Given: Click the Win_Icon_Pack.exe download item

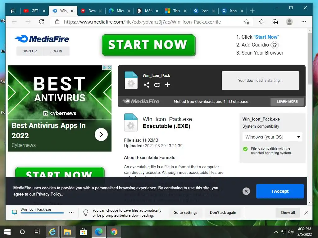Looking at the screenshot, I should [x=38, y=212].
